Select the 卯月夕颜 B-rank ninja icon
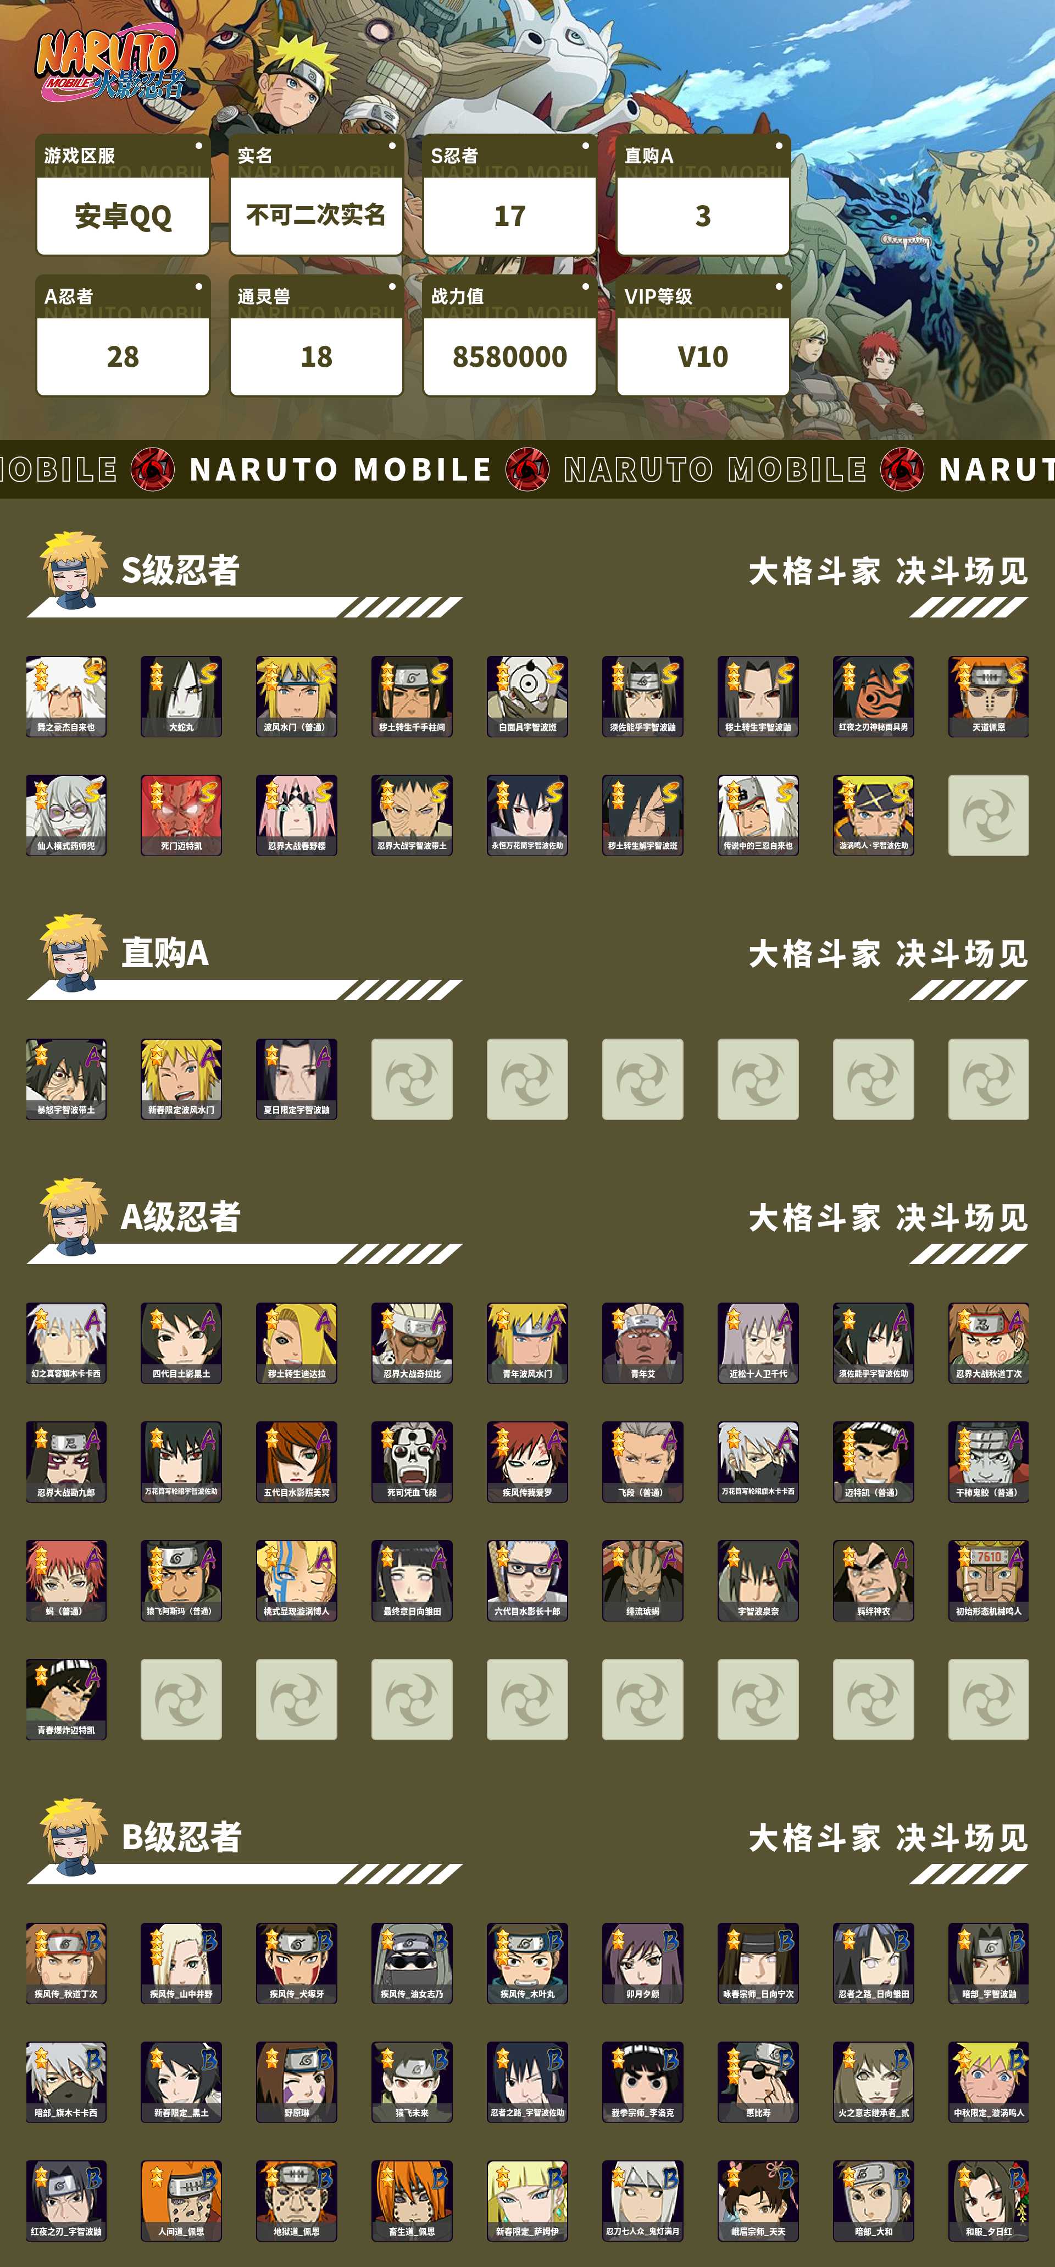Screen dimensions: 1055x2267 tap(643, 1963)
